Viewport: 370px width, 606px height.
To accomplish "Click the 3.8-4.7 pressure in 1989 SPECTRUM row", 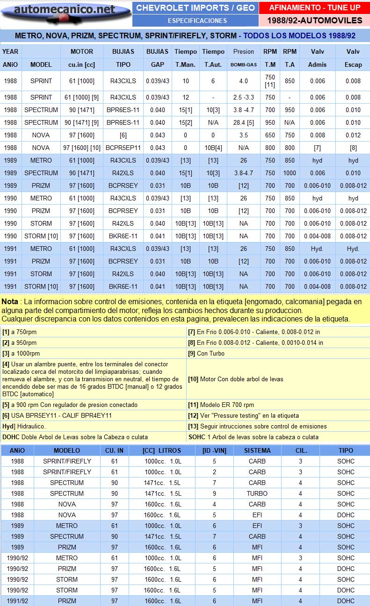I will click(x=244, y=173).
